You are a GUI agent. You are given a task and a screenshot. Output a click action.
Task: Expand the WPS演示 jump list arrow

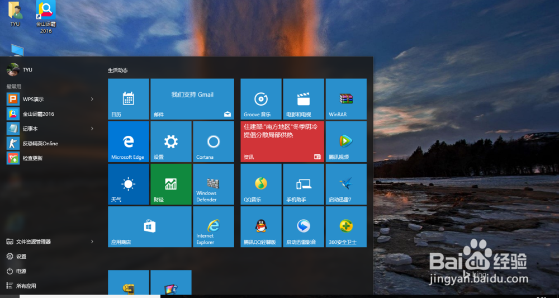point(92,99)
